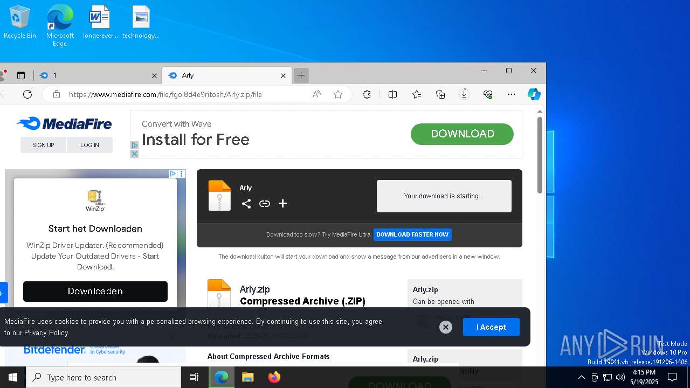Image resolution: width=690 pixels, height=388 pixels.
Task: Click I Accept cookie button
Action: pos(491,327)
